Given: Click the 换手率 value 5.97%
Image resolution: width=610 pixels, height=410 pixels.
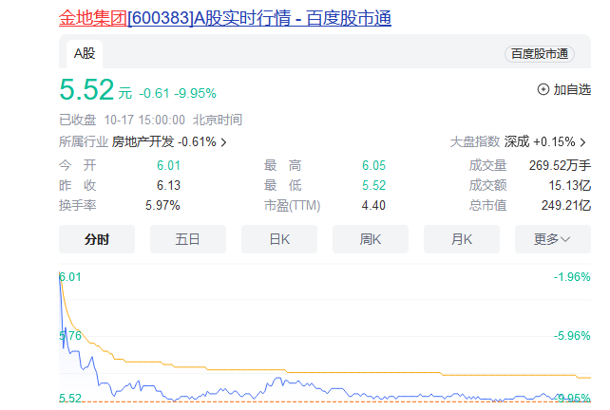Looking at the screenshot, I should [162, 205].
